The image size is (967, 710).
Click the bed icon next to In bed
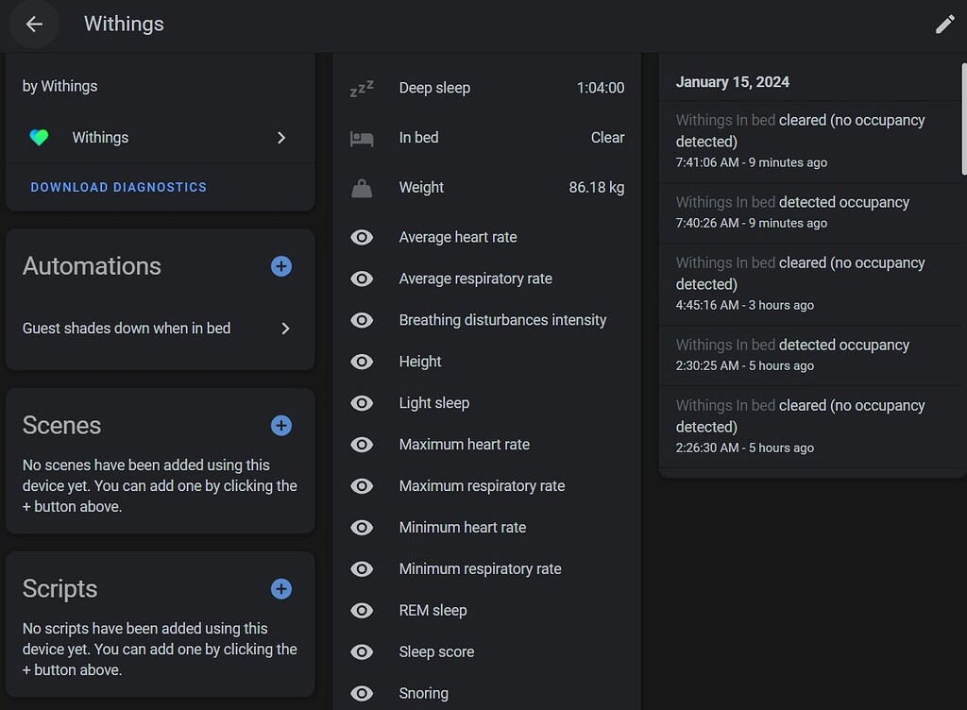pos(363,138)
